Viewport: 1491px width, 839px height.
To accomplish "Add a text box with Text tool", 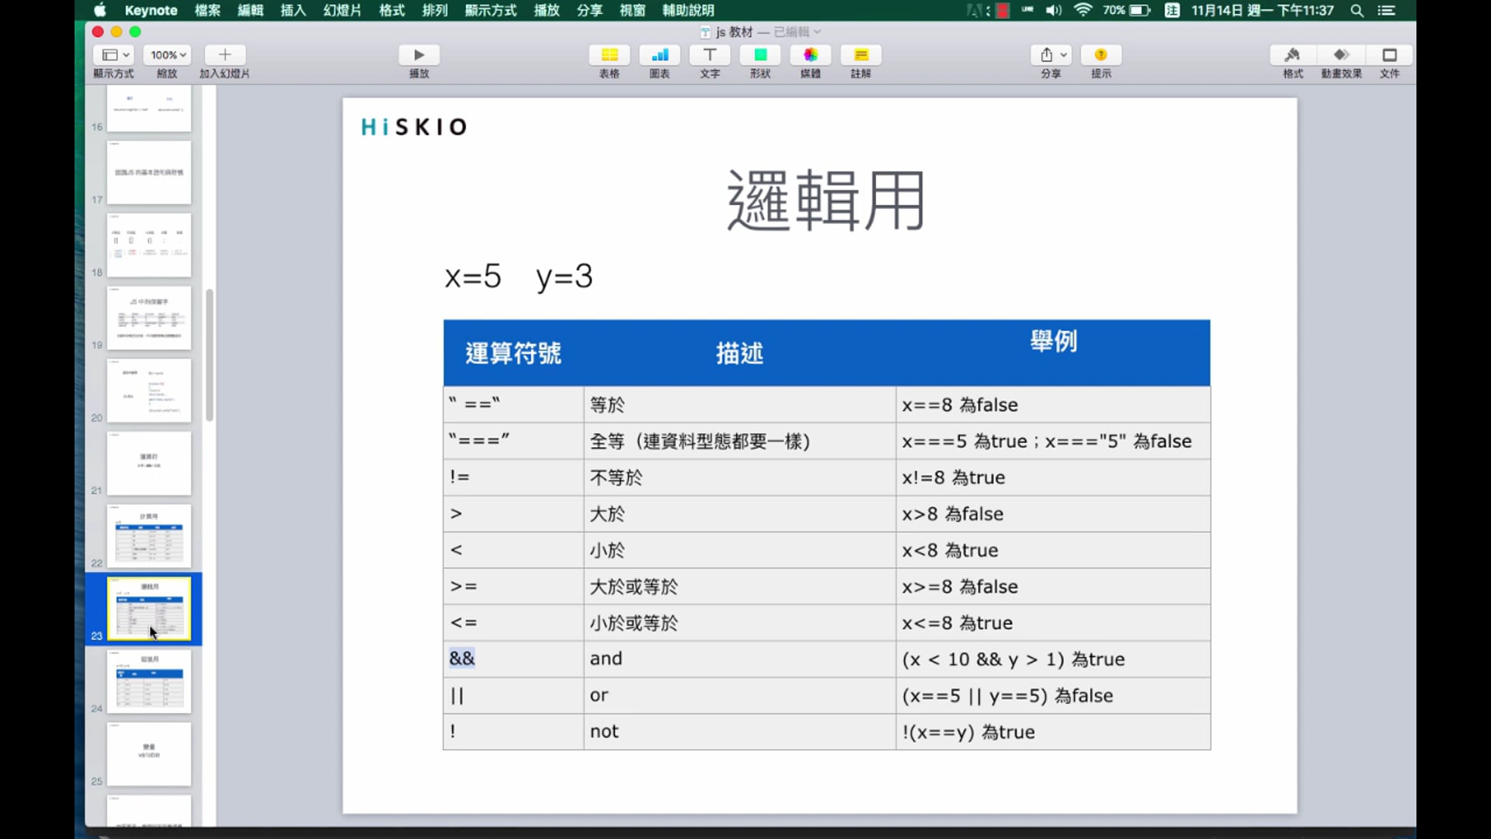I will pyautogui.click(x=710, y=55).
